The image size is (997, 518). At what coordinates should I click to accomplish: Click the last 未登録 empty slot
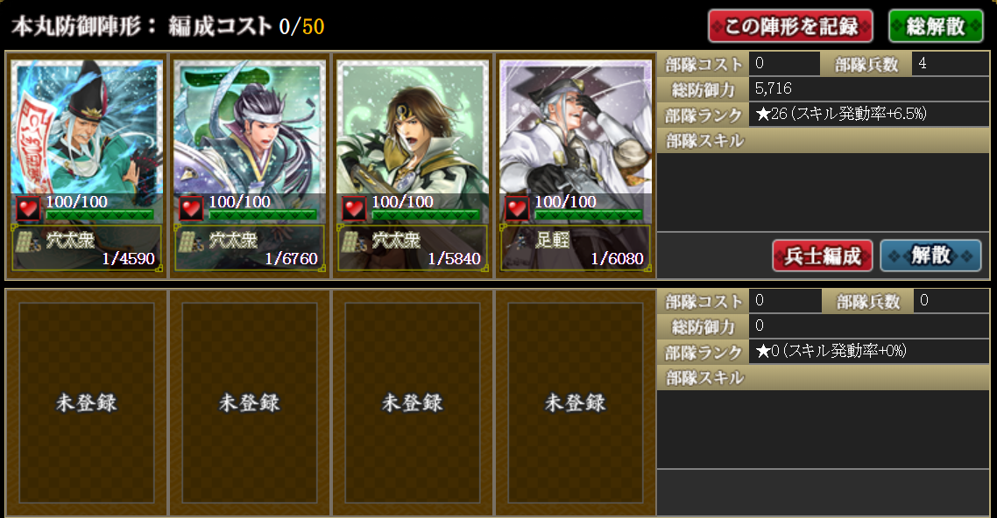click(x=576, y=402)
